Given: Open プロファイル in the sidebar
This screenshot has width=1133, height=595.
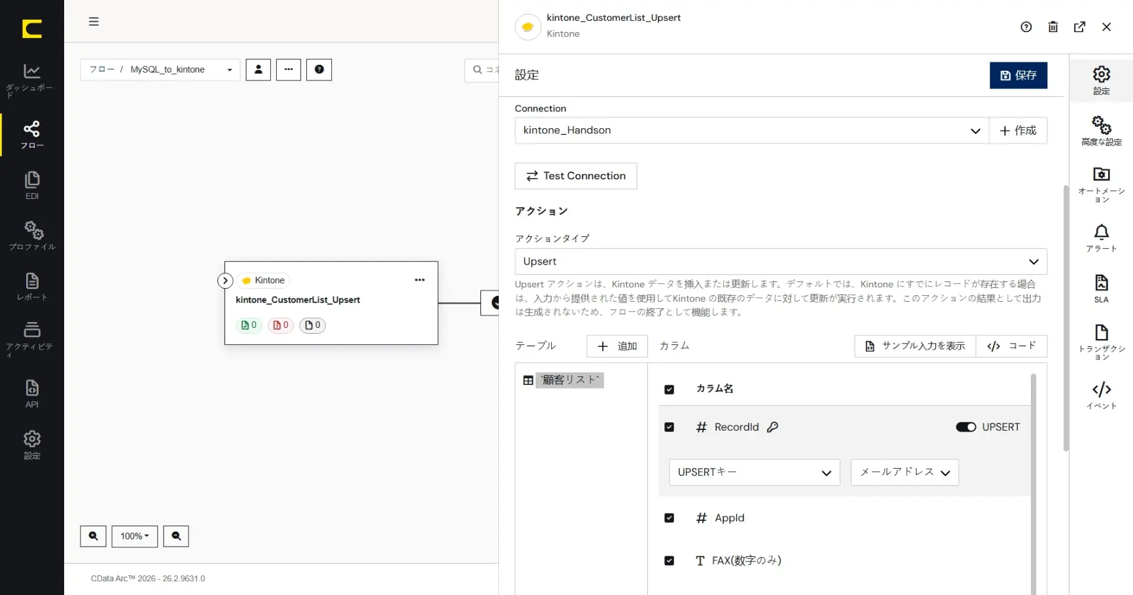Looking at the screenshot, I should coord(31,236).
